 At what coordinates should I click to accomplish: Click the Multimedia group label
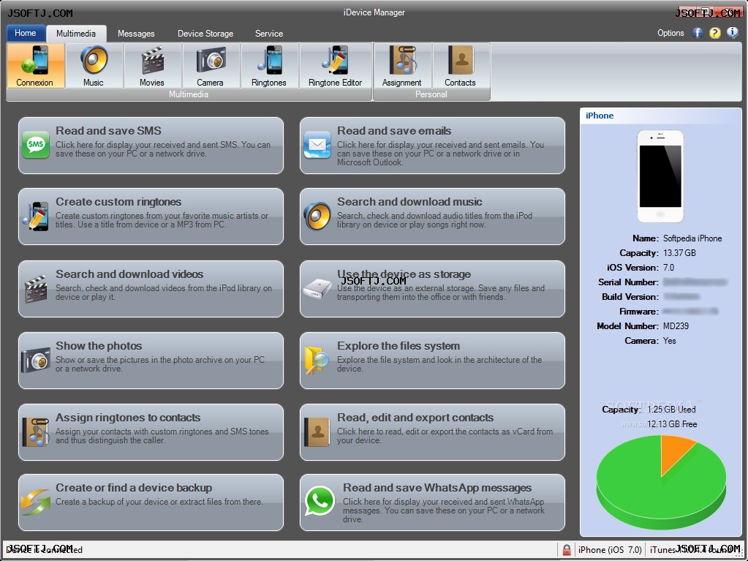pos(189,94)
